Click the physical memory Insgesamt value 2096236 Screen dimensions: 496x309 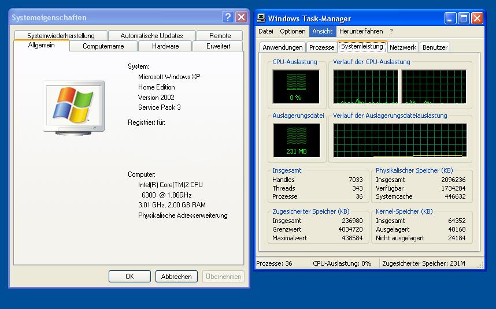coord(453,180)
